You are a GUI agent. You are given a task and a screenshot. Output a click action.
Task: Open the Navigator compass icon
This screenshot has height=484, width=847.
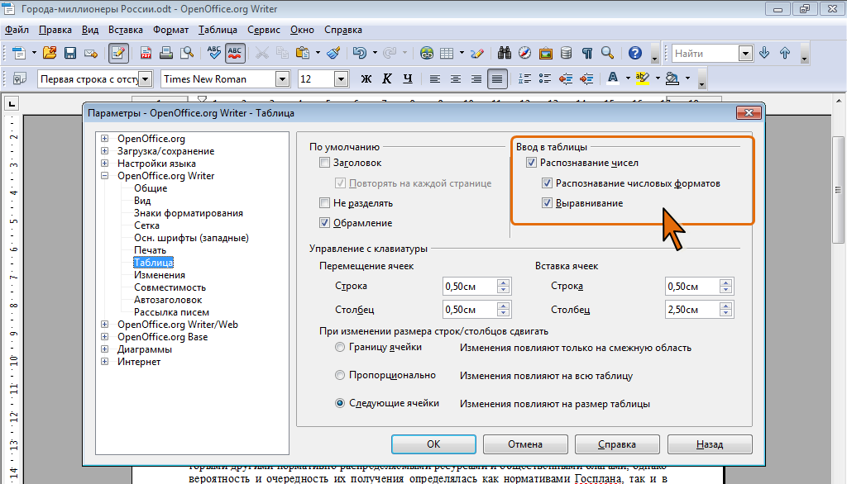click(524, 53)
